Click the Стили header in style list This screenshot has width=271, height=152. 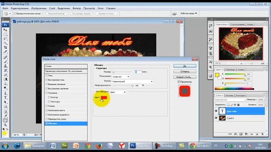(66, 66)
